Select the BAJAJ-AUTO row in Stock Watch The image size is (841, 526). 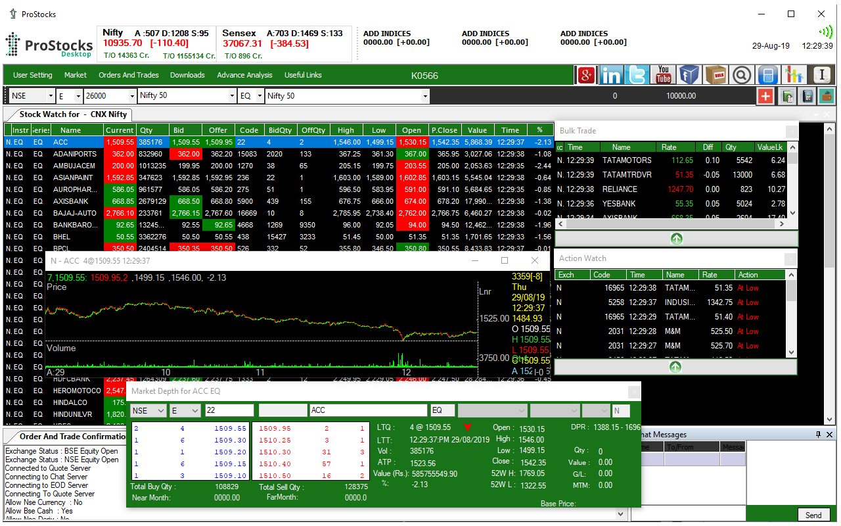(279, 213)
